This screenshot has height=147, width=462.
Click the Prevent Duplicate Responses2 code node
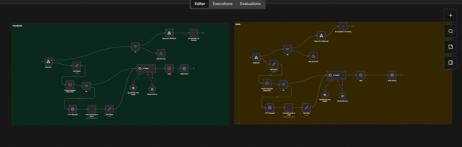coord(70,85)
